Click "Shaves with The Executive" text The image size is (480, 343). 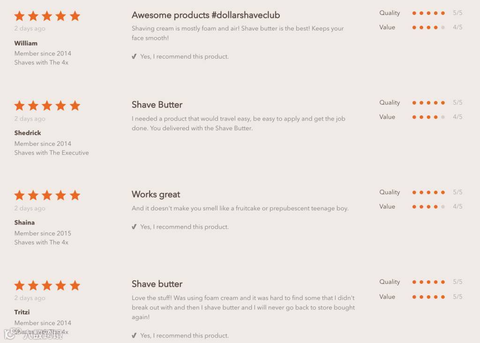[x=52, y=153]
